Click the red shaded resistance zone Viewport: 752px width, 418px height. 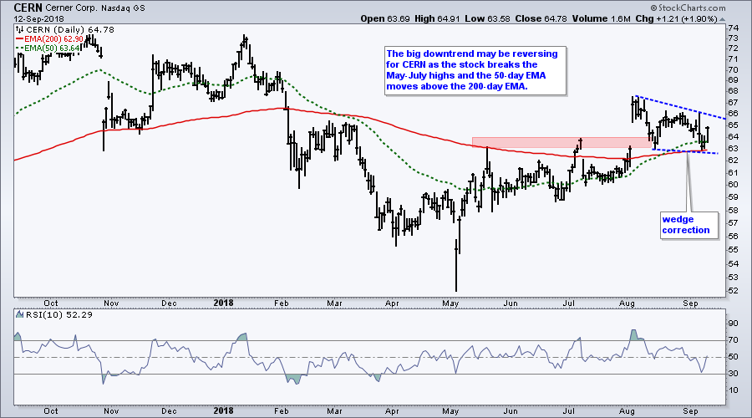(561, 142)
